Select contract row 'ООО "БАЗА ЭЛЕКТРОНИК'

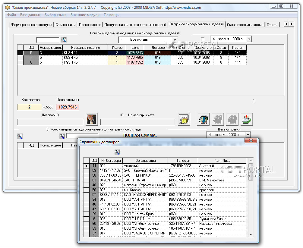165,233
